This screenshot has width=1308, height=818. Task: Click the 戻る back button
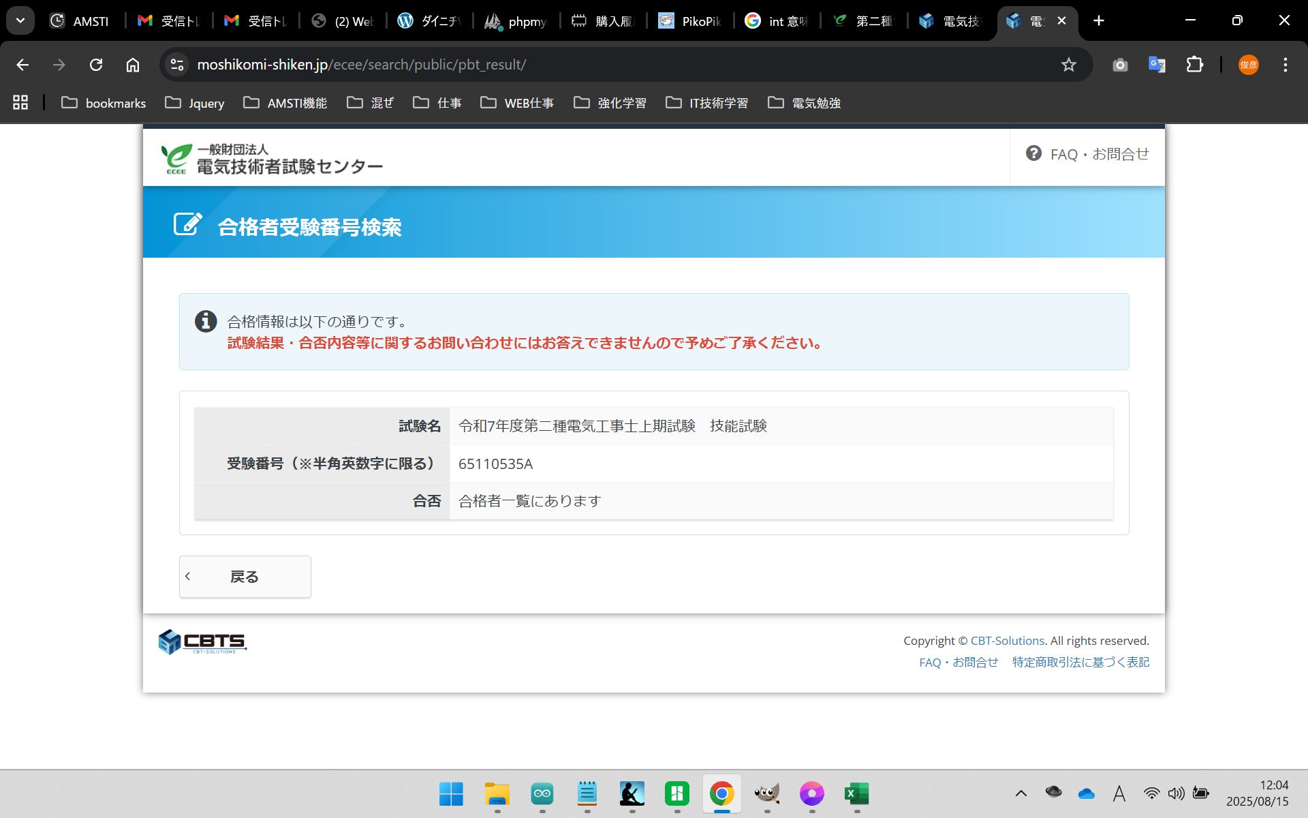[x=245, y=577]
